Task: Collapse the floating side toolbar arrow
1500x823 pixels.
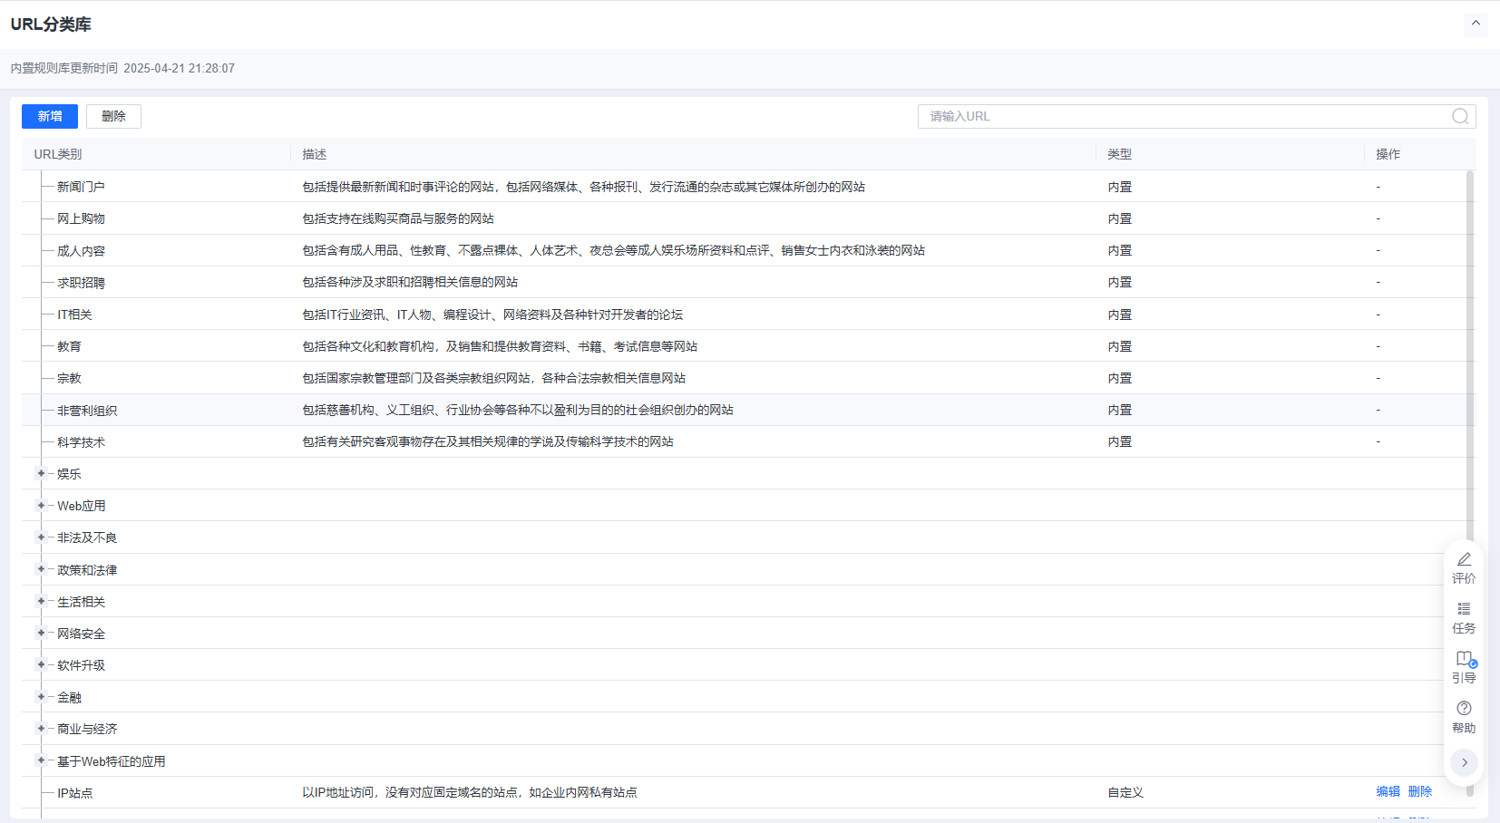Action: [1464, 762]
